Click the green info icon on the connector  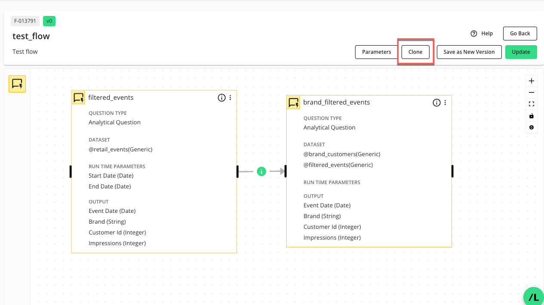pyautogui.click(x=261, y=172)
